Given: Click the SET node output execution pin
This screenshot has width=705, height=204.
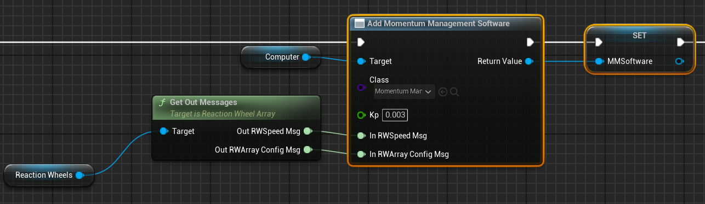Looking at the screenshot, I should 680,42.
